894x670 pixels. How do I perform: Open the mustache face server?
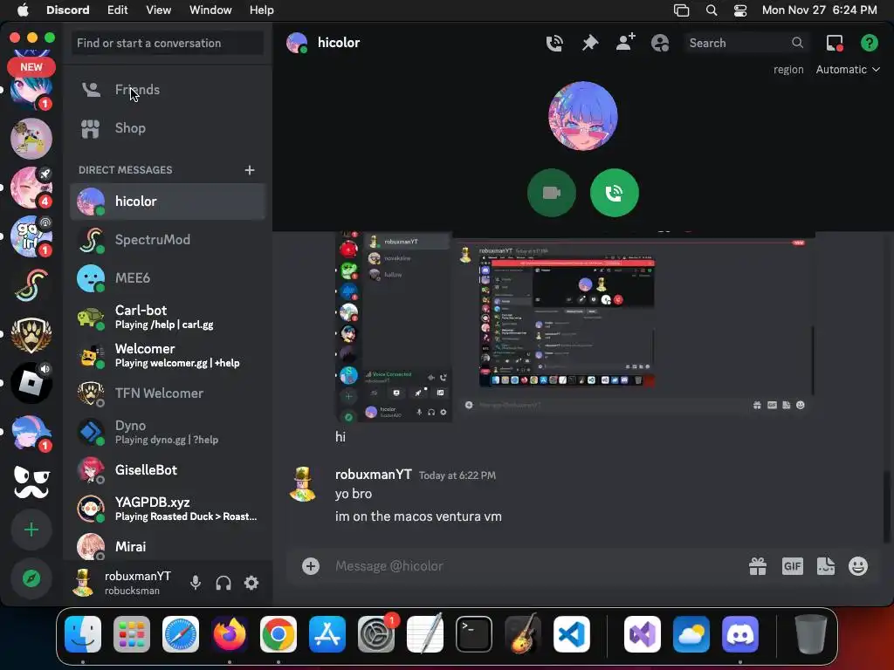[x=31, y=482]
